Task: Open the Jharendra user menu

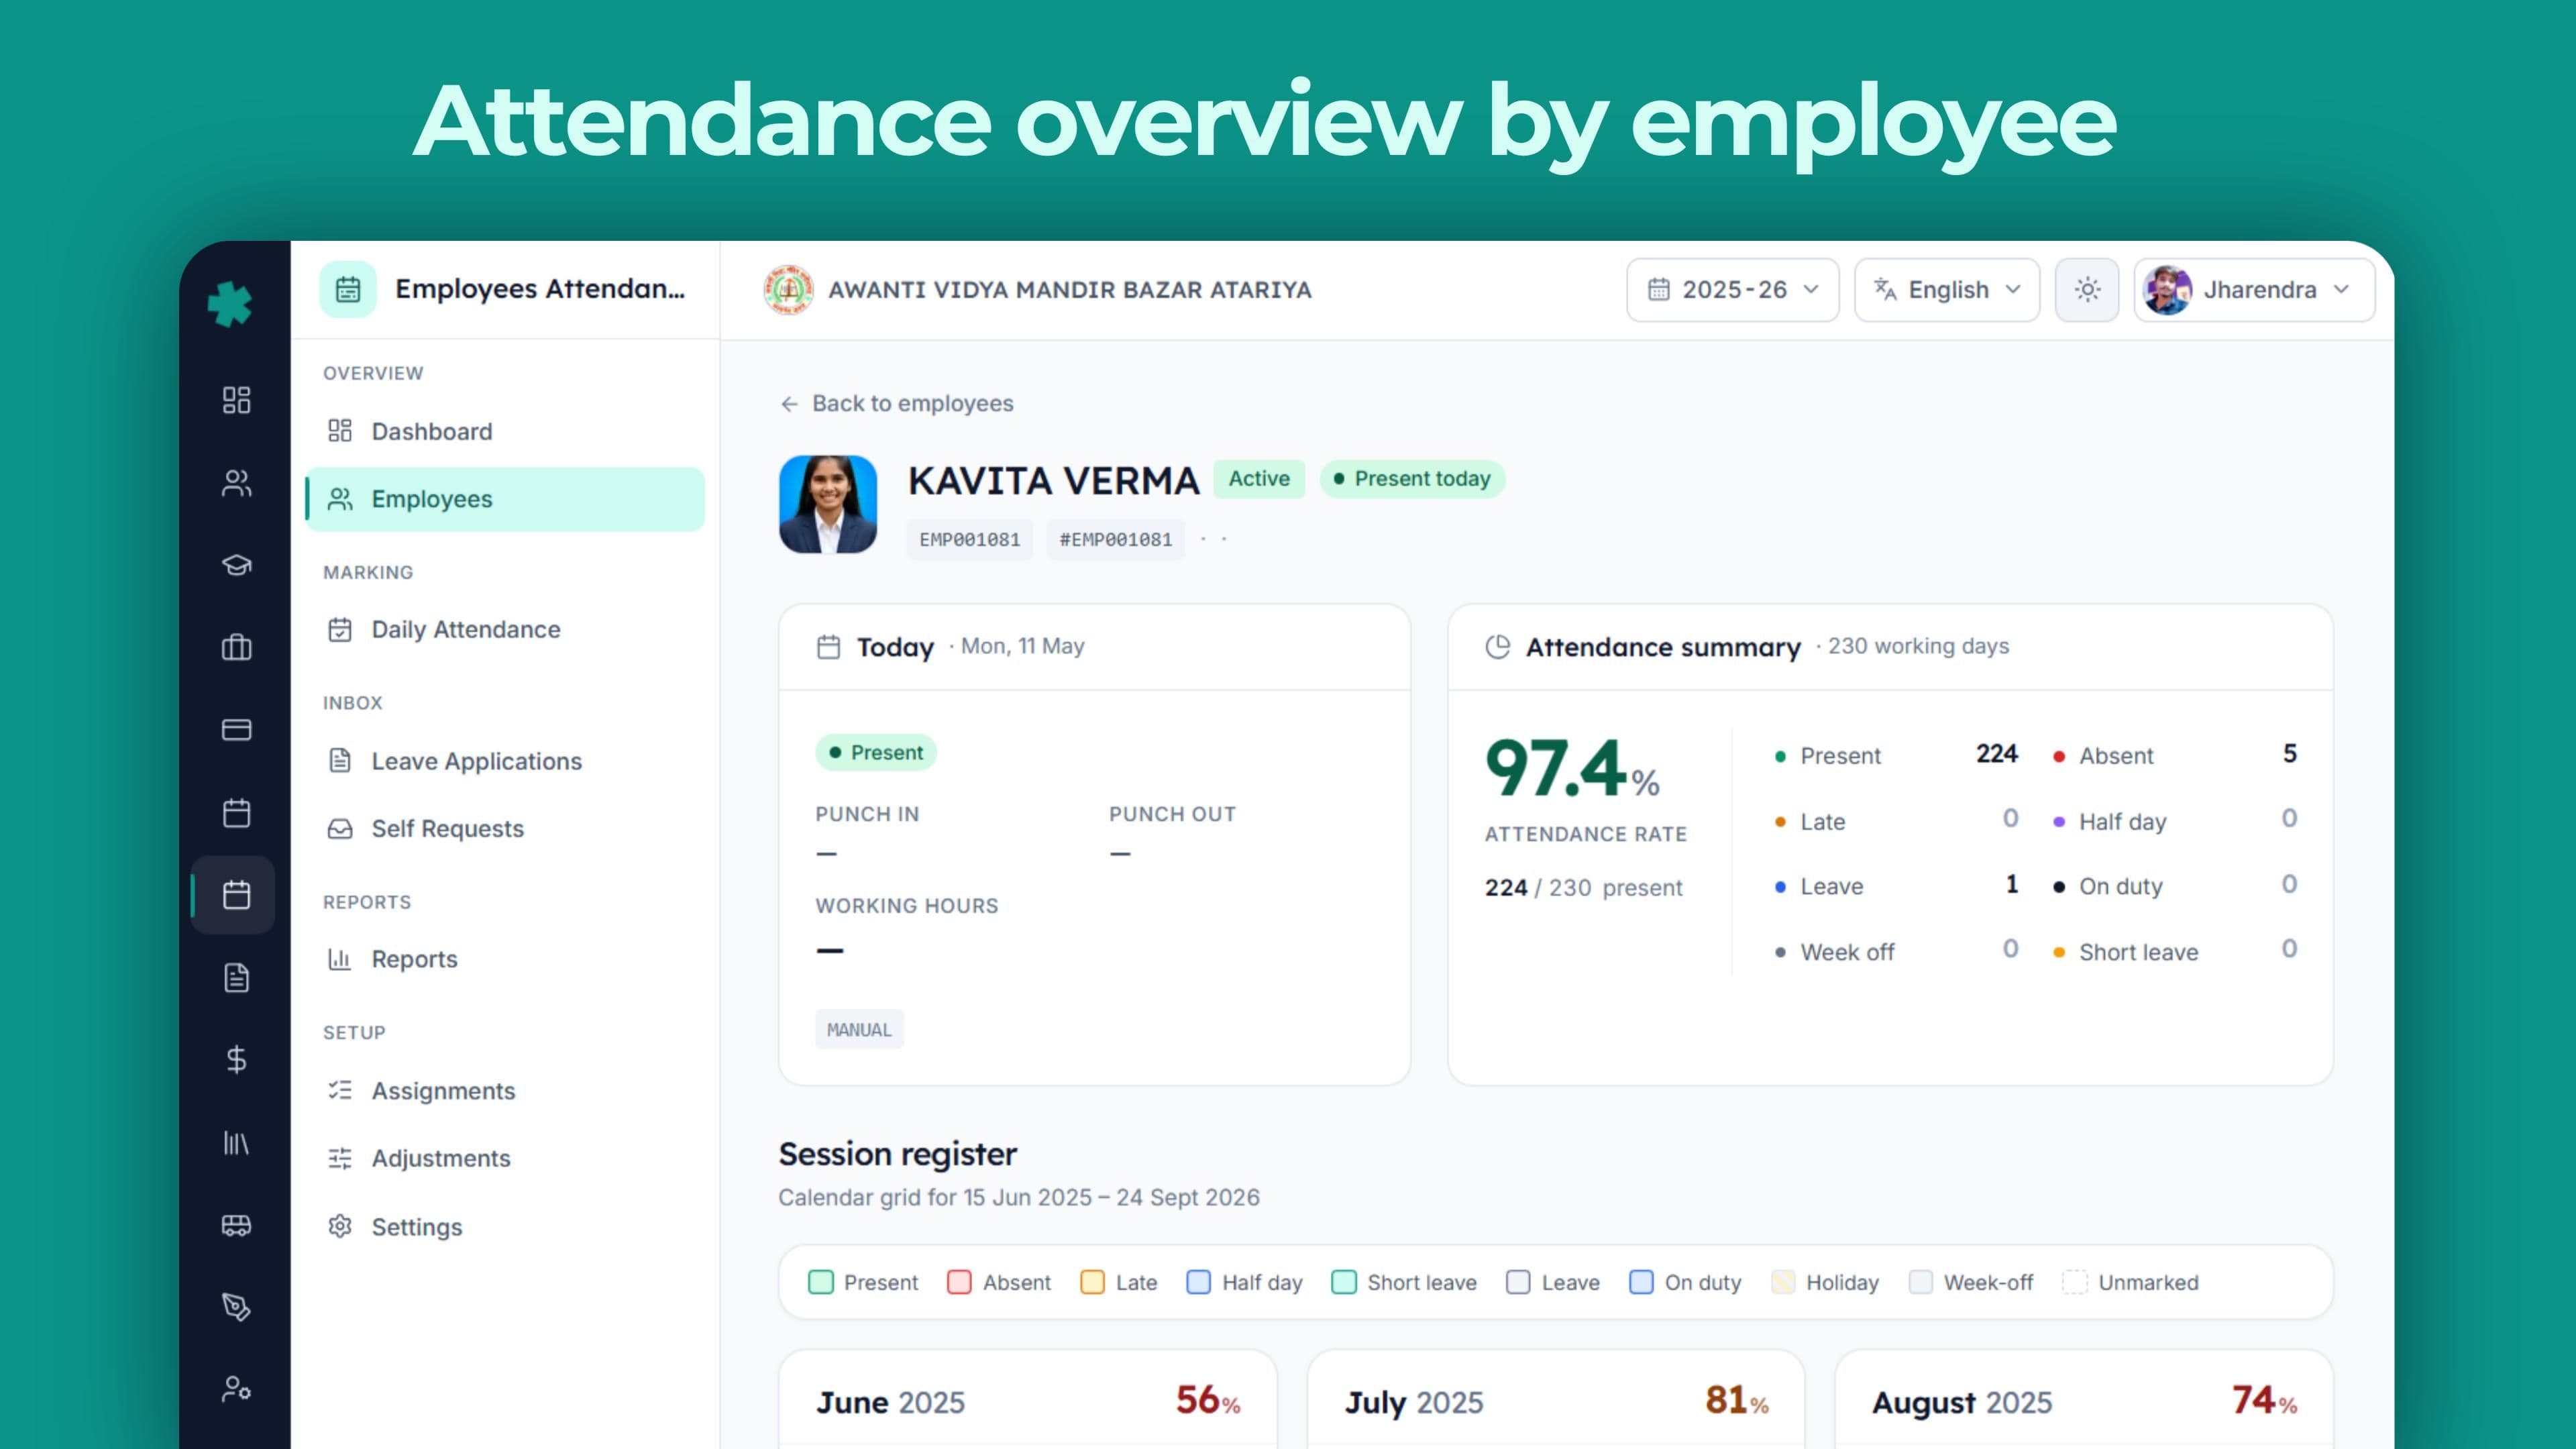Action: (x=2254, y=290)
